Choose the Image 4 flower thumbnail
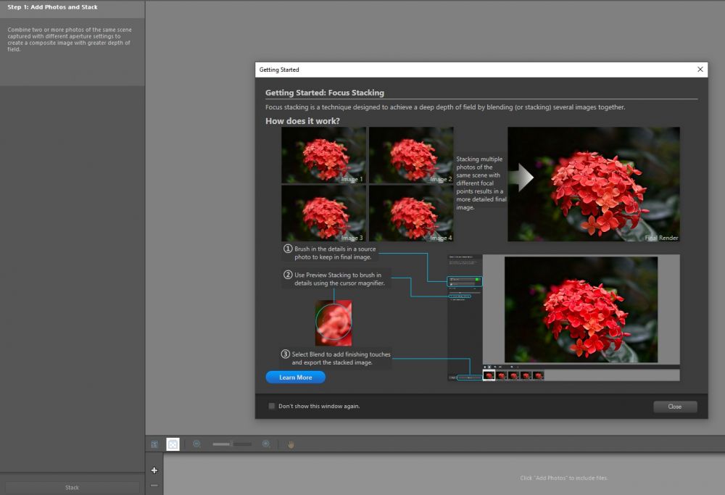Screen dimensions: 725x495 pyautogui.click(x=411, y=213)
